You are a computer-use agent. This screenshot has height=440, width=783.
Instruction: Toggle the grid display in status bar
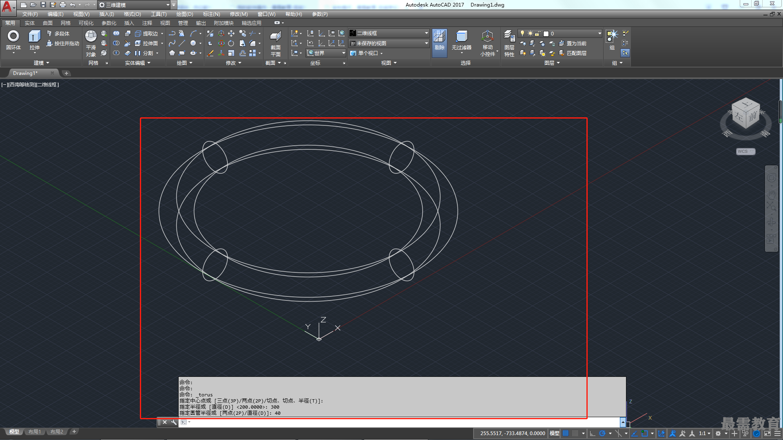point(565,433)
